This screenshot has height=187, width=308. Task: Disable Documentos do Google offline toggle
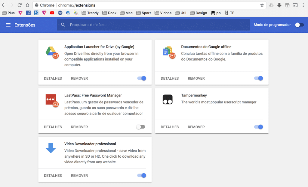coord(258,78)
